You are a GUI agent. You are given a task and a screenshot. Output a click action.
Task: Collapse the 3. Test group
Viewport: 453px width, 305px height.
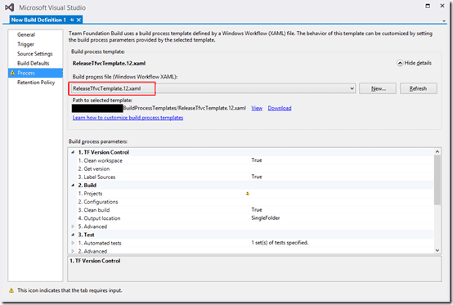tap(73, 235)
